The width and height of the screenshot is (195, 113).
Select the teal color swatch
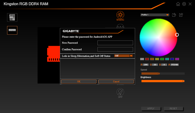[x=167, y=59]
